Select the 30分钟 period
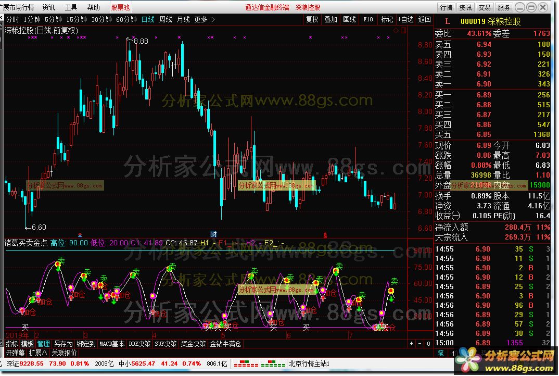 pos(101,20)
